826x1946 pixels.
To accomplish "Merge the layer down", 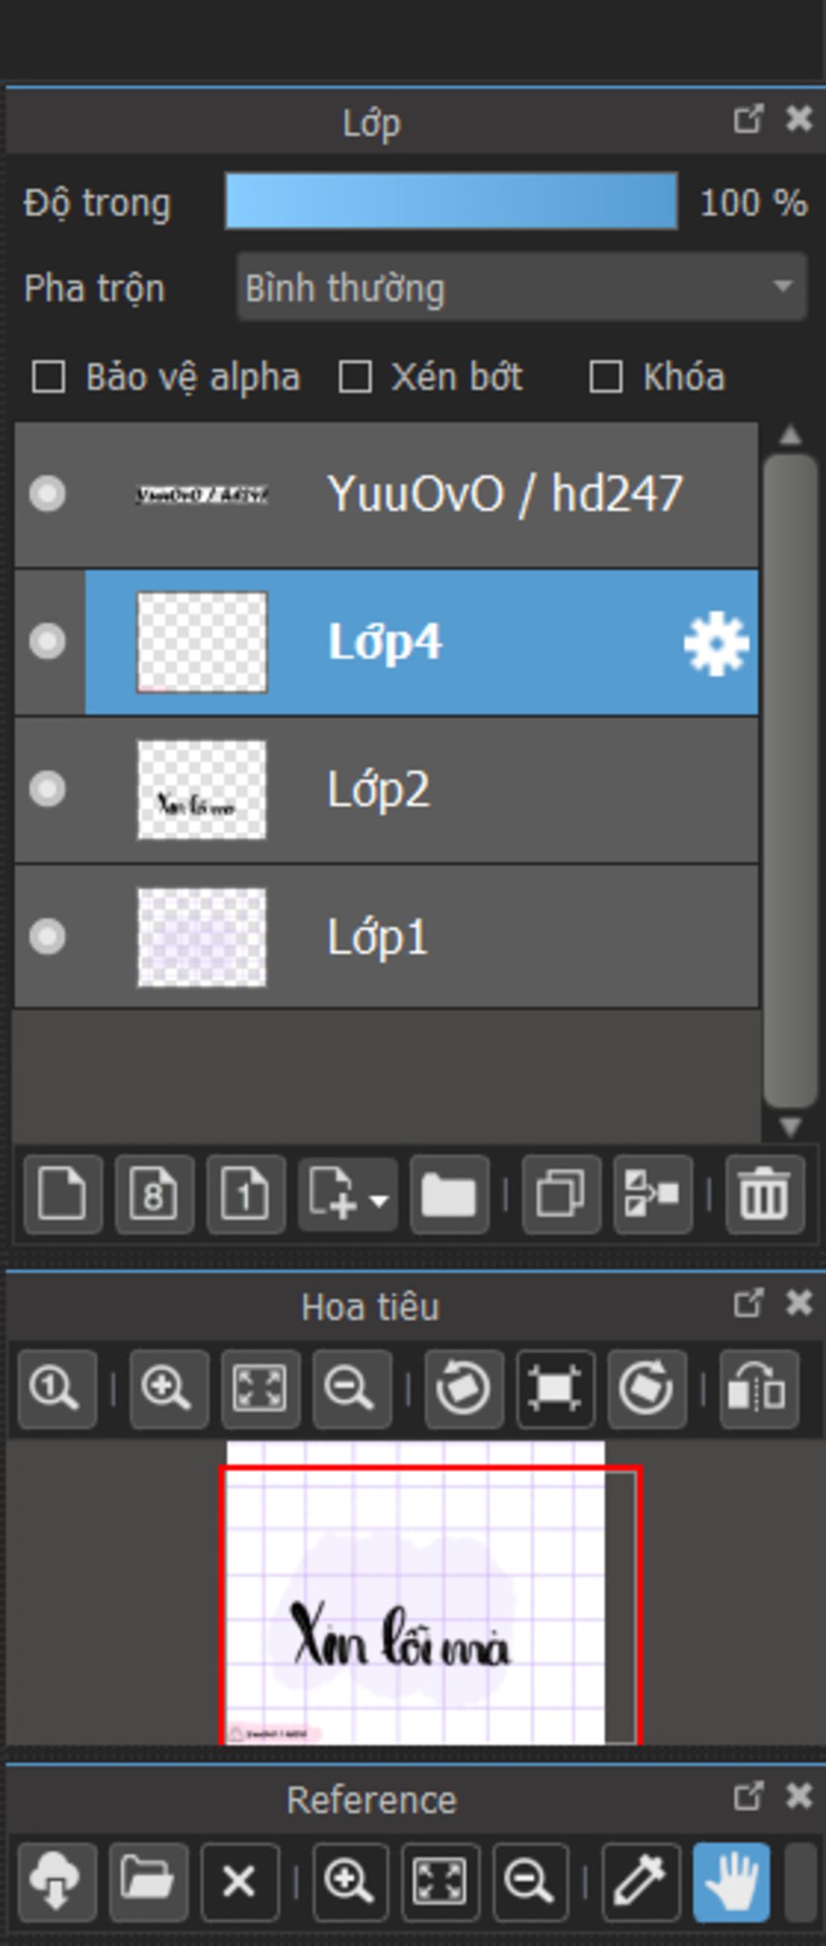I will (x=653, y=1194).
